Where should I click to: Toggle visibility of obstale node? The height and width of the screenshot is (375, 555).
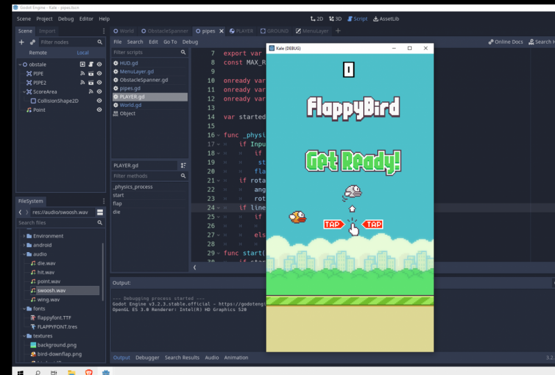click(x=99, y=65)
